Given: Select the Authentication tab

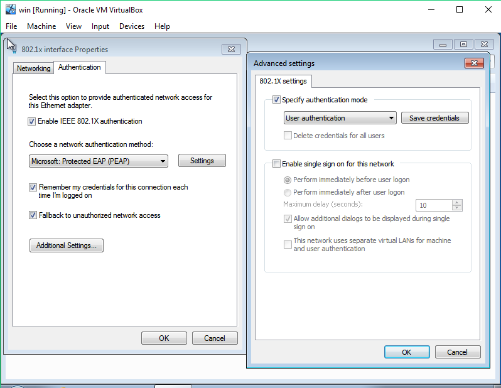Looking at the screenshot, I should [80, 67].
